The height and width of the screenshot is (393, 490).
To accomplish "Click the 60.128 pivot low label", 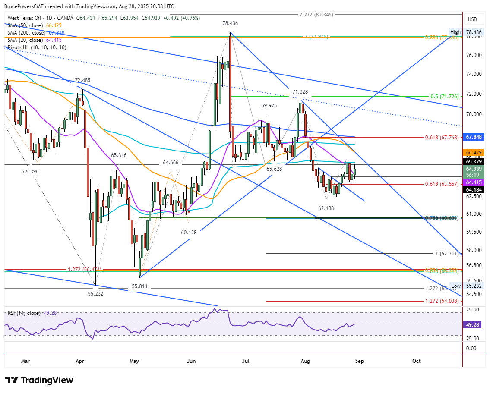I will point(189,232).
